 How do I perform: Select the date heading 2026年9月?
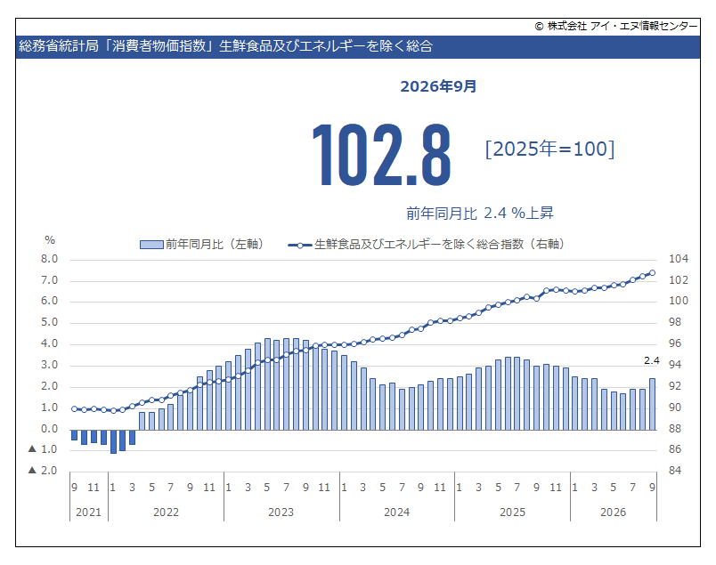(438, 86)
